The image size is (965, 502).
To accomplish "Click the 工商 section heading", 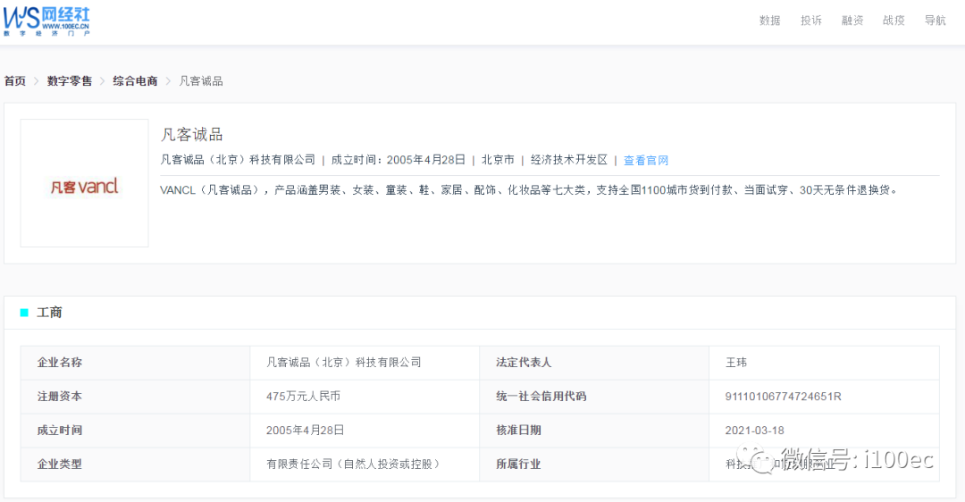I will pyautogui.click(x=49, y=313).
